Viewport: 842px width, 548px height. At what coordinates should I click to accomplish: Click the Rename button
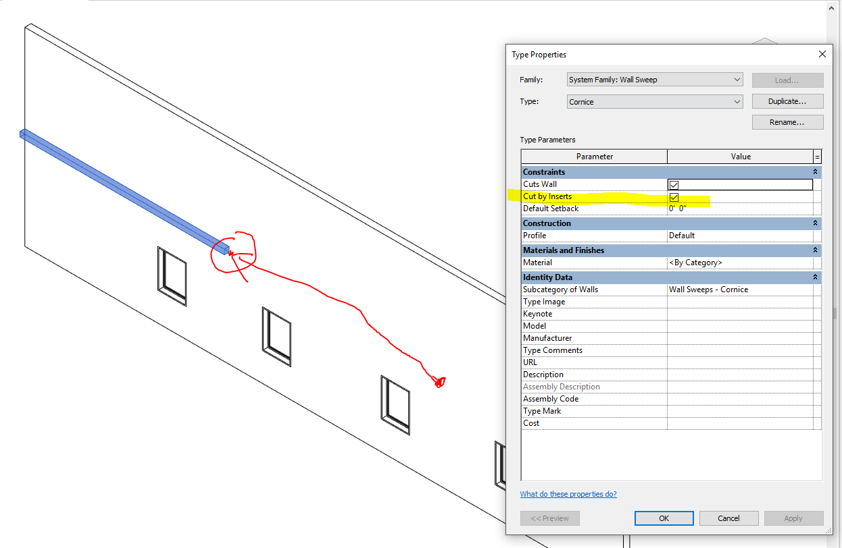(x=787, y=121)
